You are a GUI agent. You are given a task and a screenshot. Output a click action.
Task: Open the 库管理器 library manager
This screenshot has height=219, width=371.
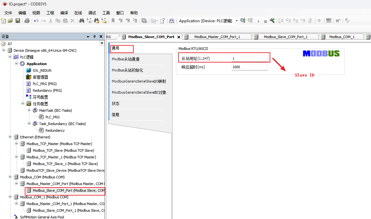[x=40, y=77]
